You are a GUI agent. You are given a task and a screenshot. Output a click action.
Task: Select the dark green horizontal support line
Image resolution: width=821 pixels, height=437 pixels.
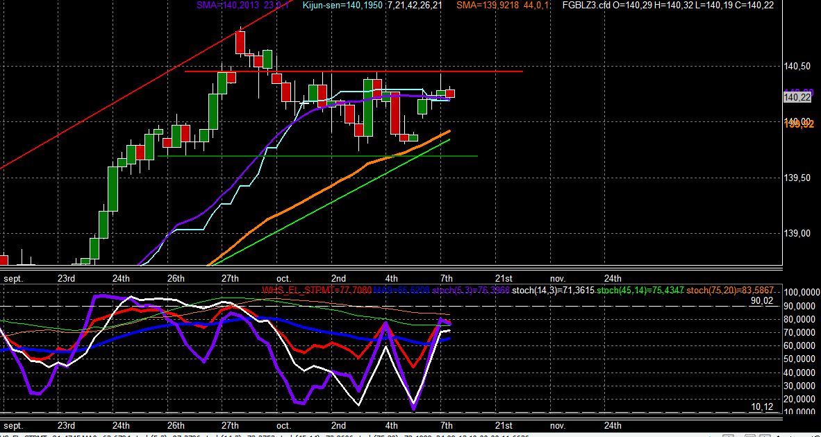coord(317,156)
